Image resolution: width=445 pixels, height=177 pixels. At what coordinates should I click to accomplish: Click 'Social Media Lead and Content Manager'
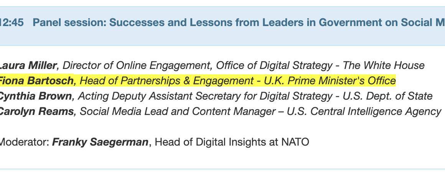178,111
